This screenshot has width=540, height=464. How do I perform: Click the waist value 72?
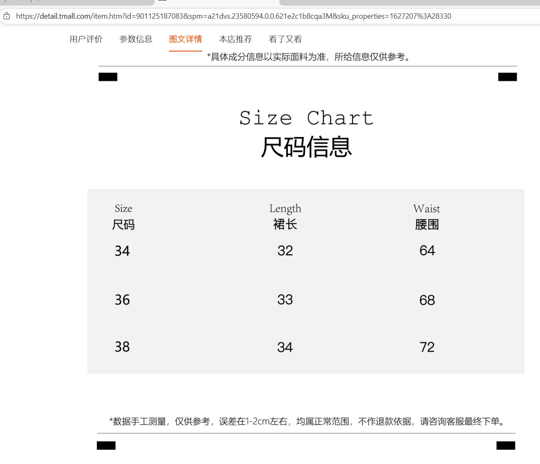[x=427, y=347]
